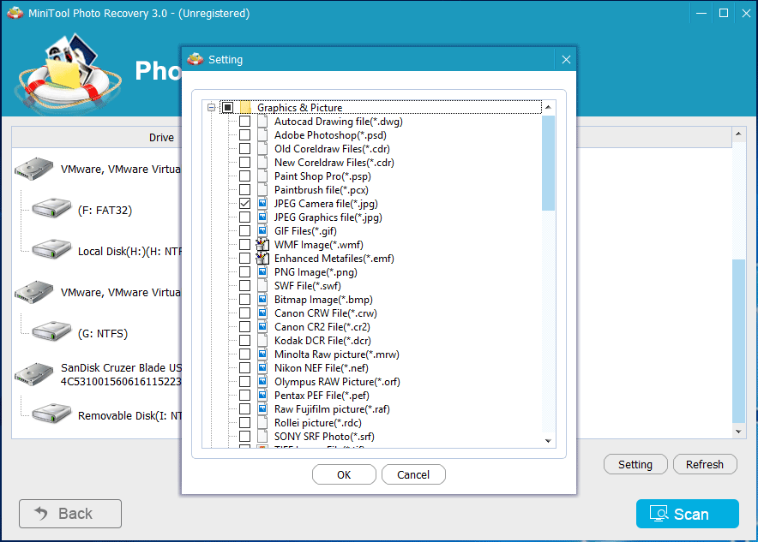This screenshot has width=758, height=542.
Task: Toggle the Graphics & Picture parent checkbox
Action: pos(228,107)
